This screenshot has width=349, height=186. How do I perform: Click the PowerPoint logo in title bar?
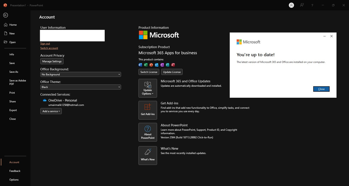point(5,5)
